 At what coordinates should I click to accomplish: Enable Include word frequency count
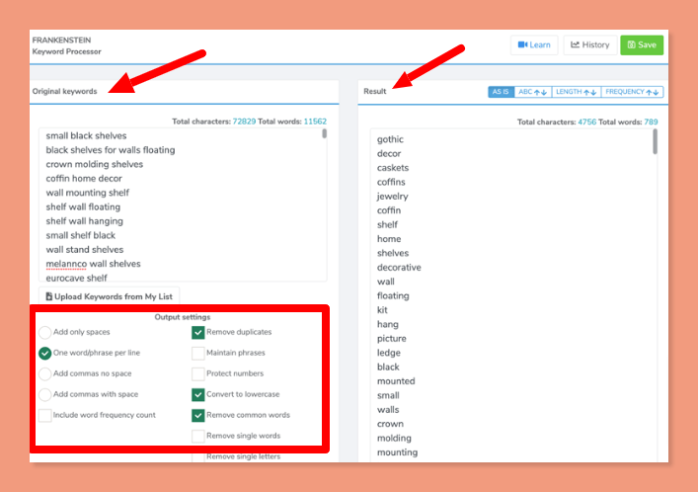tap(45, 415)
